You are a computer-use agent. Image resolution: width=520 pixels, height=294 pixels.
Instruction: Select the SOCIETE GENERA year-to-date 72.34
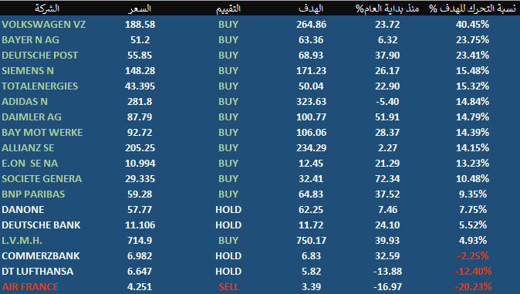[387, 178]
